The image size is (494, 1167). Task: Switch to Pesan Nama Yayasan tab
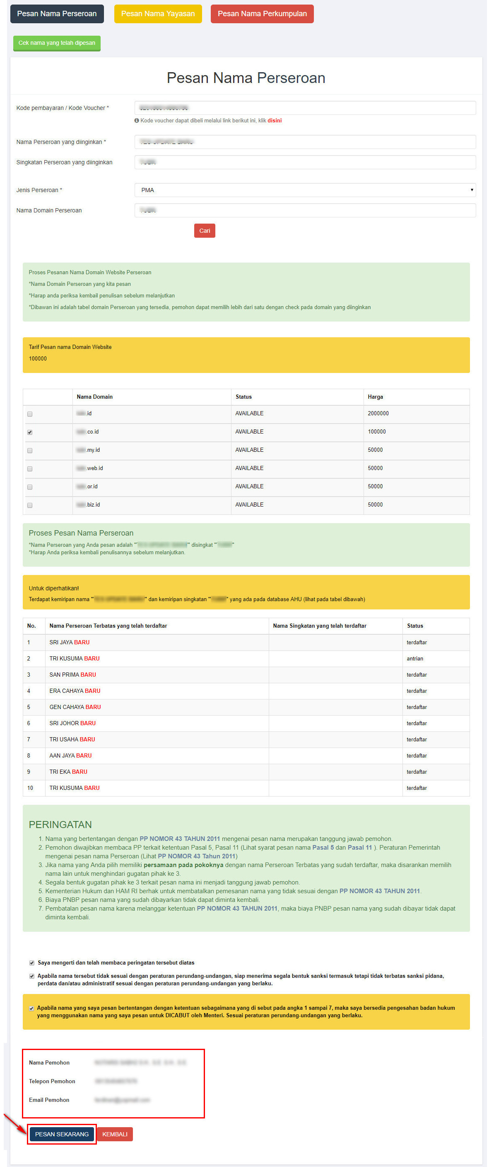(157, 14)
